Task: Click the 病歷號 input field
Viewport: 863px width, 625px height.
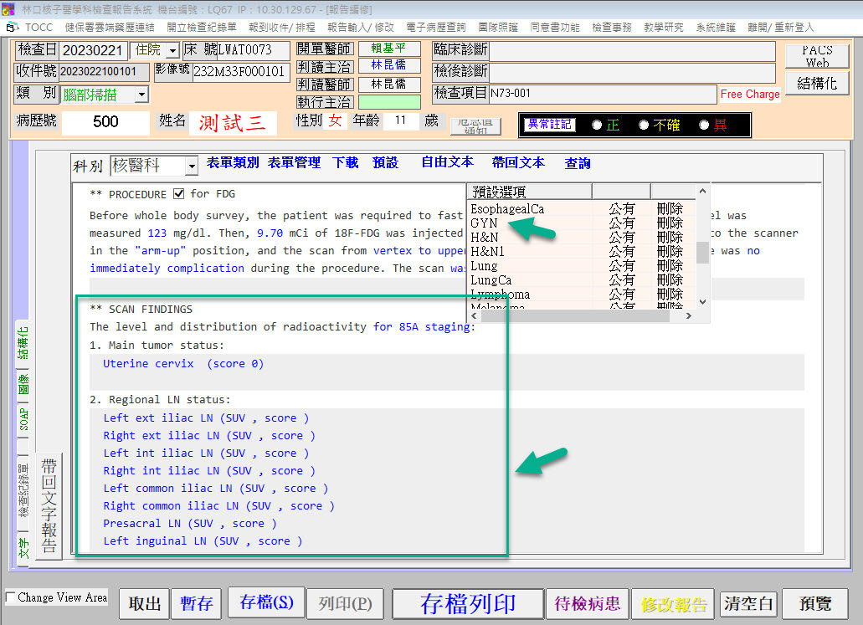Action: 105,122
